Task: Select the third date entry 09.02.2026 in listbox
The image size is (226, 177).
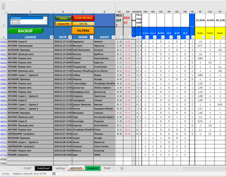Action: (27, 23)
